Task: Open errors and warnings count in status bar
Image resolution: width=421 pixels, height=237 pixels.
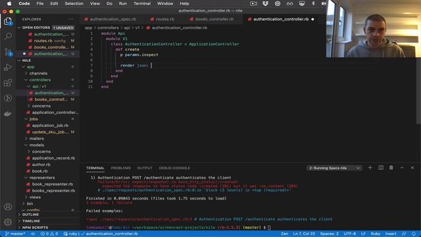Action: (x=49, y=234)
